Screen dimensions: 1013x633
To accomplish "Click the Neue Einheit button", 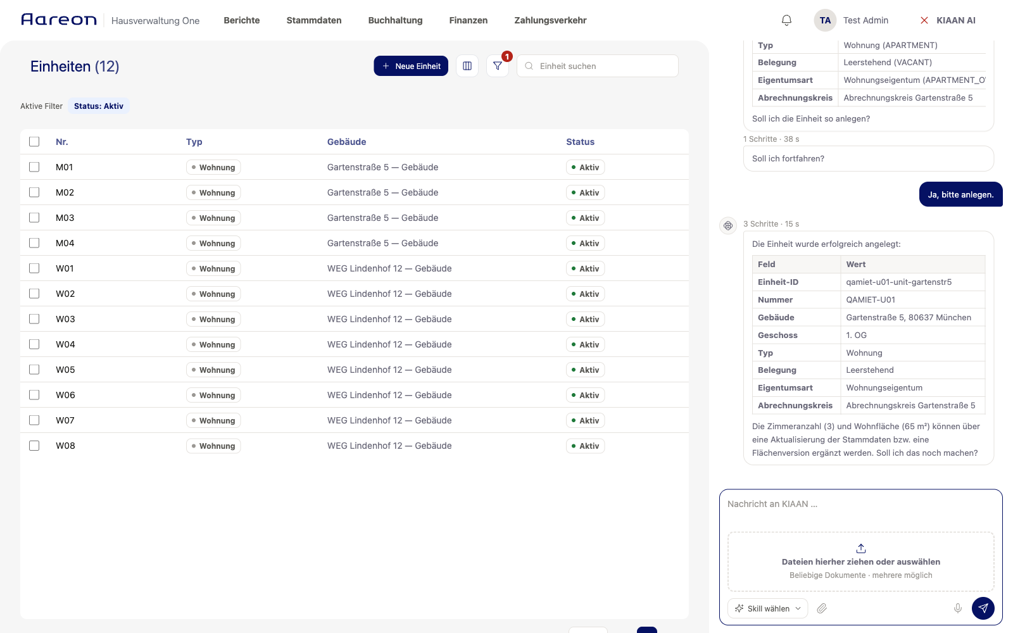I will [411, 66].
